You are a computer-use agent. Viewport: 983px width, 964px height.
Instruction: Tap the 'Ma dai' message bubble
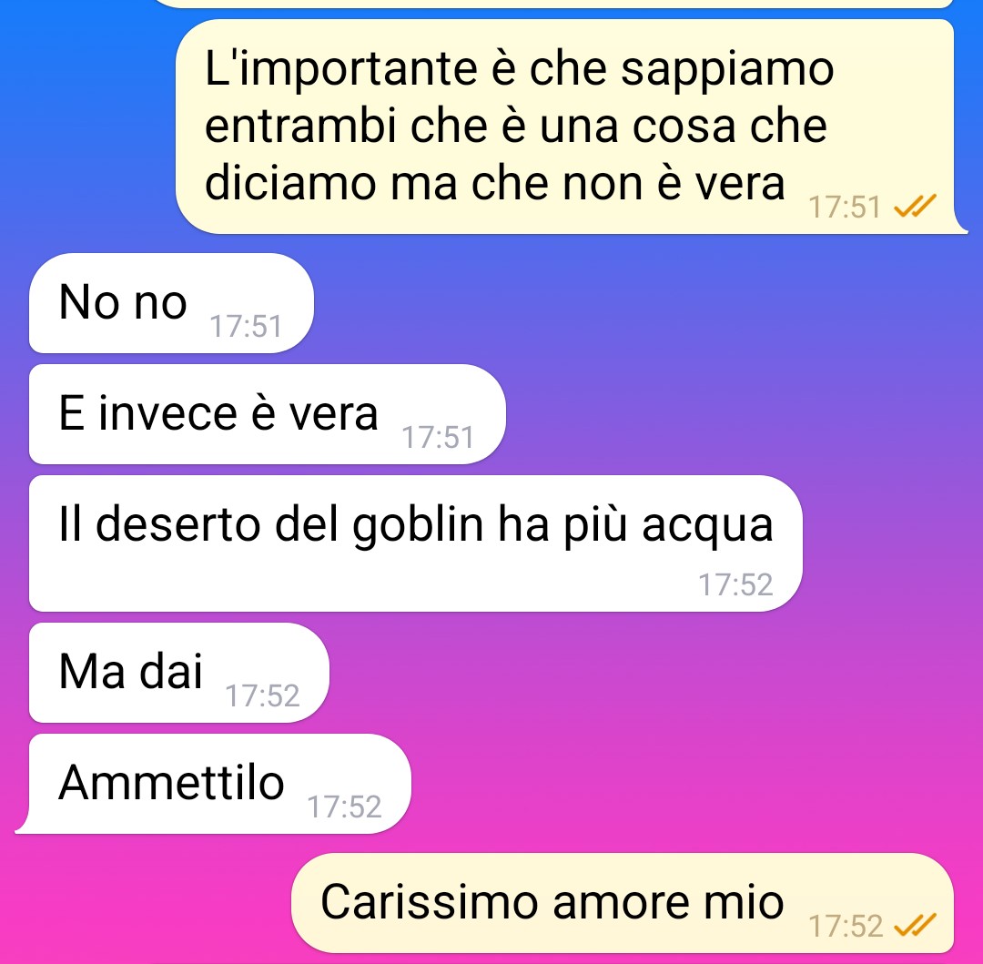point(178,673)
